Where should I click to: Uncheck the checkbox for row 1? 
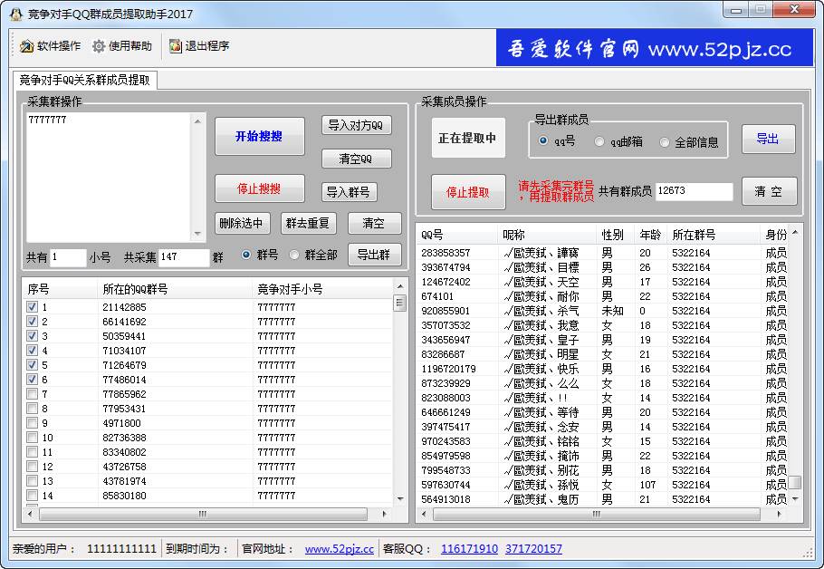32,307
